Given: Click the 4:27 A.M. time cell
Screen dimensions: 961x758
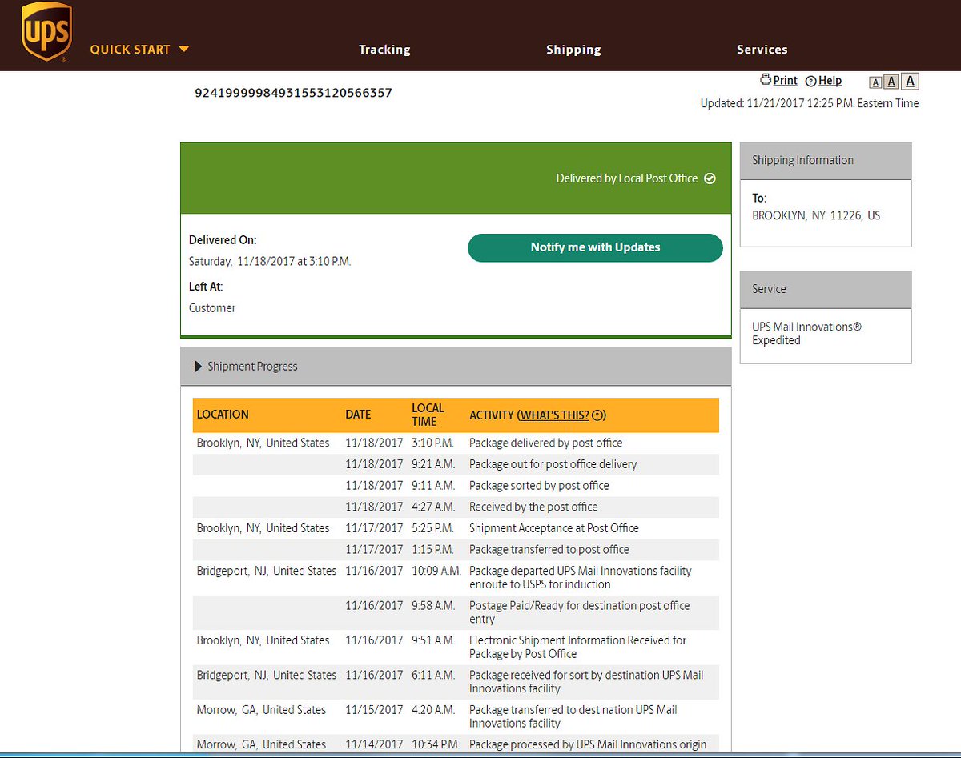Looking at the screenshot, I should pyautogui.click(x=433, y=507).
